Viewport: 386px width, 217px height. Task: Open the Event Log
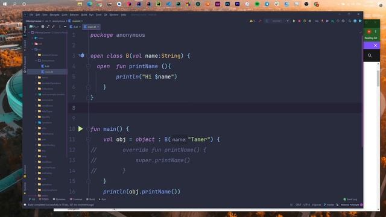pos(350,200)
